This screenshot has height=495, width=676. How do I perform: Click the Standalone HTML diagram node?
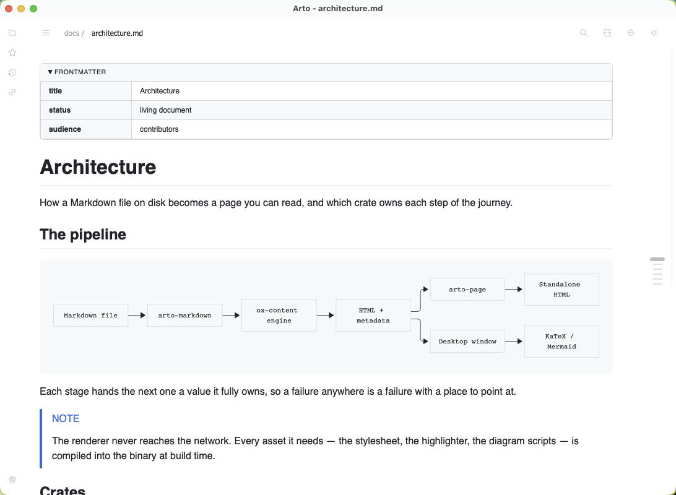click(561, 290)
